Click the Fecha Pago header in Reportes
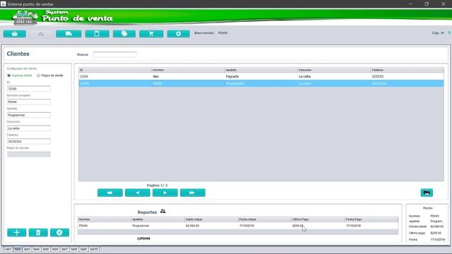Image resolution: width=452 pixels, height=254 pixels. click(371, 219)
